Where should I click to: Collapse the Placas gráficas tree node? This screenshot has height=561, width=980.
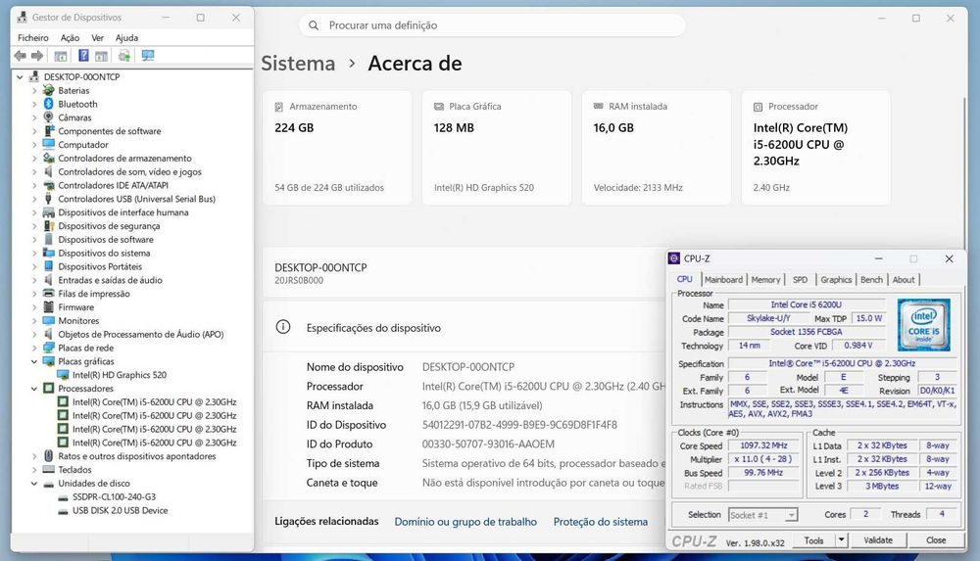click(34, 361)
